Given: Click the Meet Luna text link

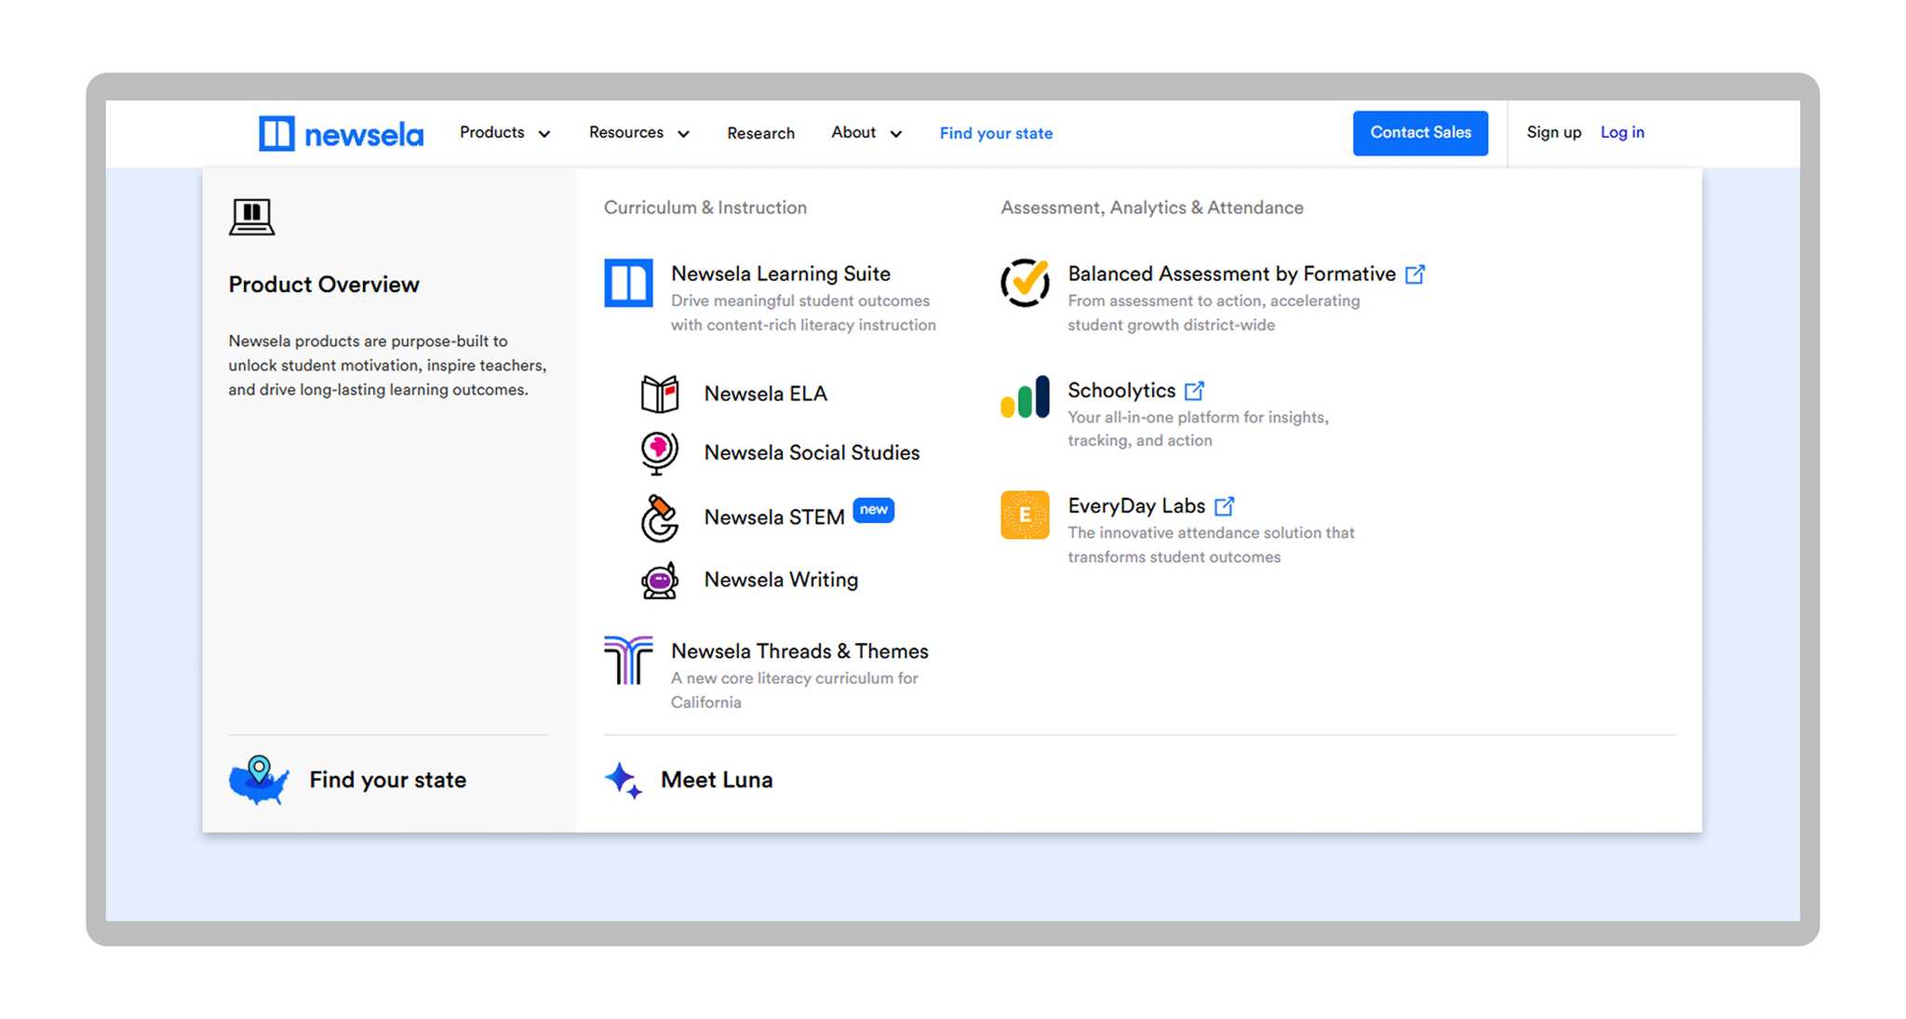Looking at the screenshot, I should [717, 780].
